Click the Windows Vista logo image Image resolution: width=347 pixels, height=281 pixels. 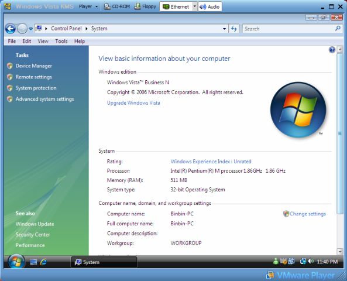298,109
